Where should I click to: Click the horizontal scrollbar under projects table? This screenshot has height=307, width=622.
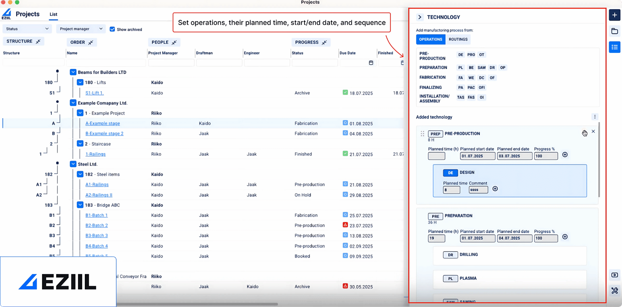[197, 304]
